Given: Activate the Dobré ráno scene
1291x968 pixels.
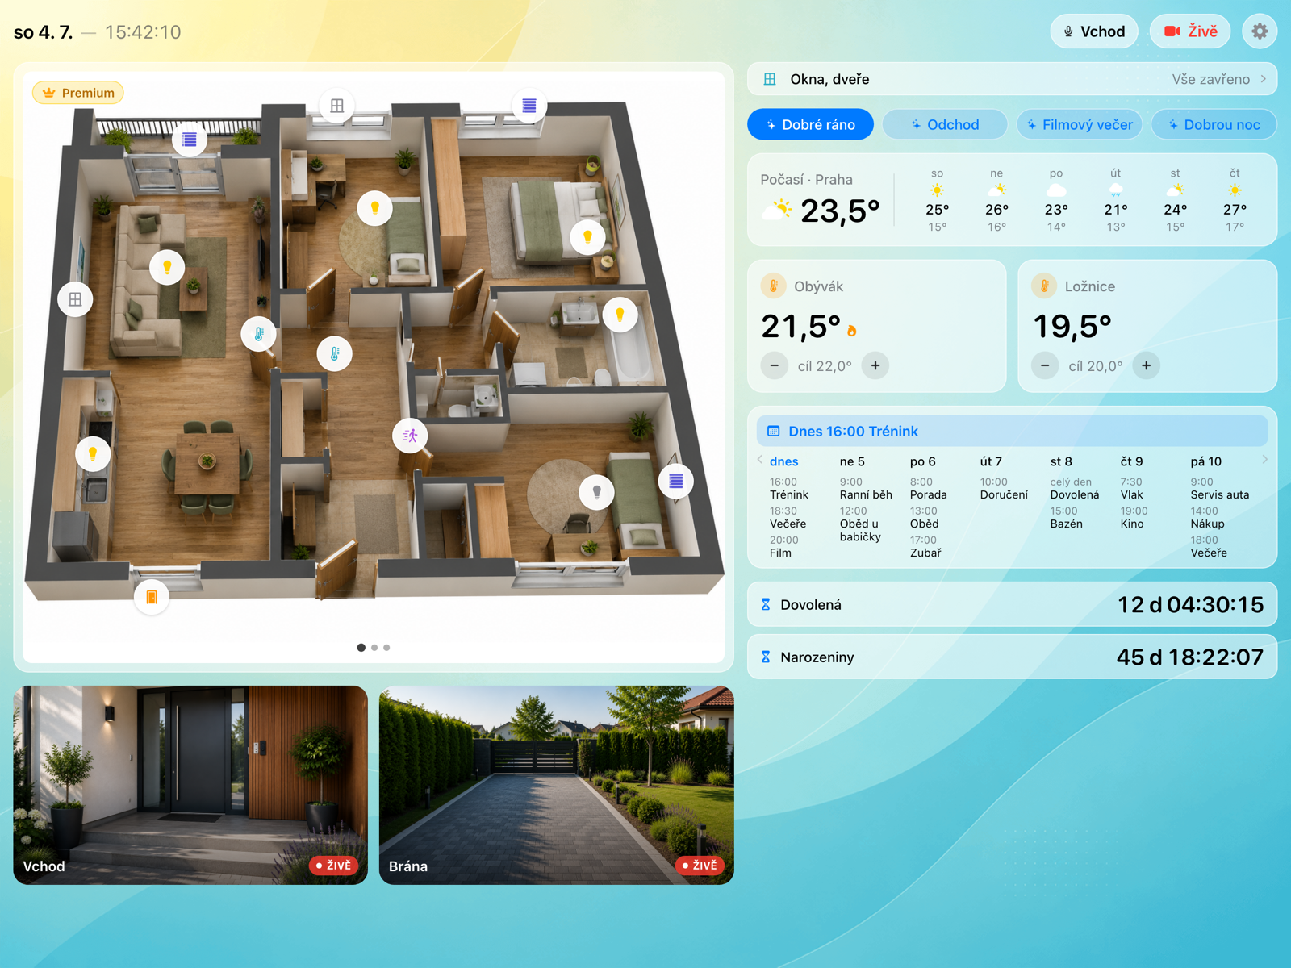Looking at the screenshot, I should pos(810,124).
